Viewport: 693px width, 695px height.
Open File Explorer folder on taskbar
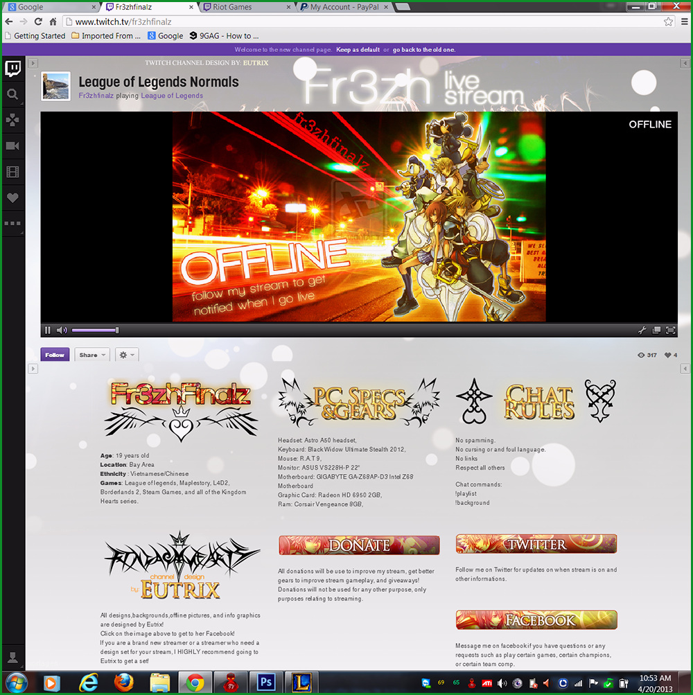point(159,683)
